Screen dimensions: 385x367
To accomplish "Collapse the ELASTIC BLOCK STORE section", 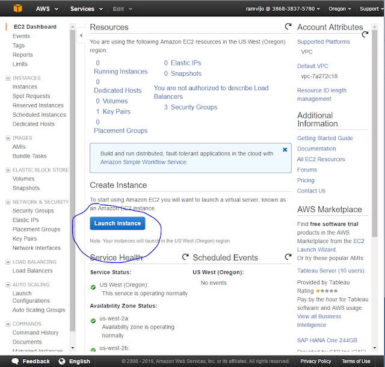I will coord(8,170).
